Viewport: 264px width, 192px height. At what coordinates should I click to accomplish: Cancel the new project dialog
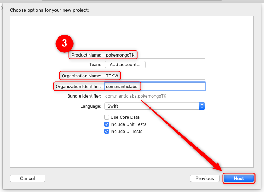[x=28, y=178]
